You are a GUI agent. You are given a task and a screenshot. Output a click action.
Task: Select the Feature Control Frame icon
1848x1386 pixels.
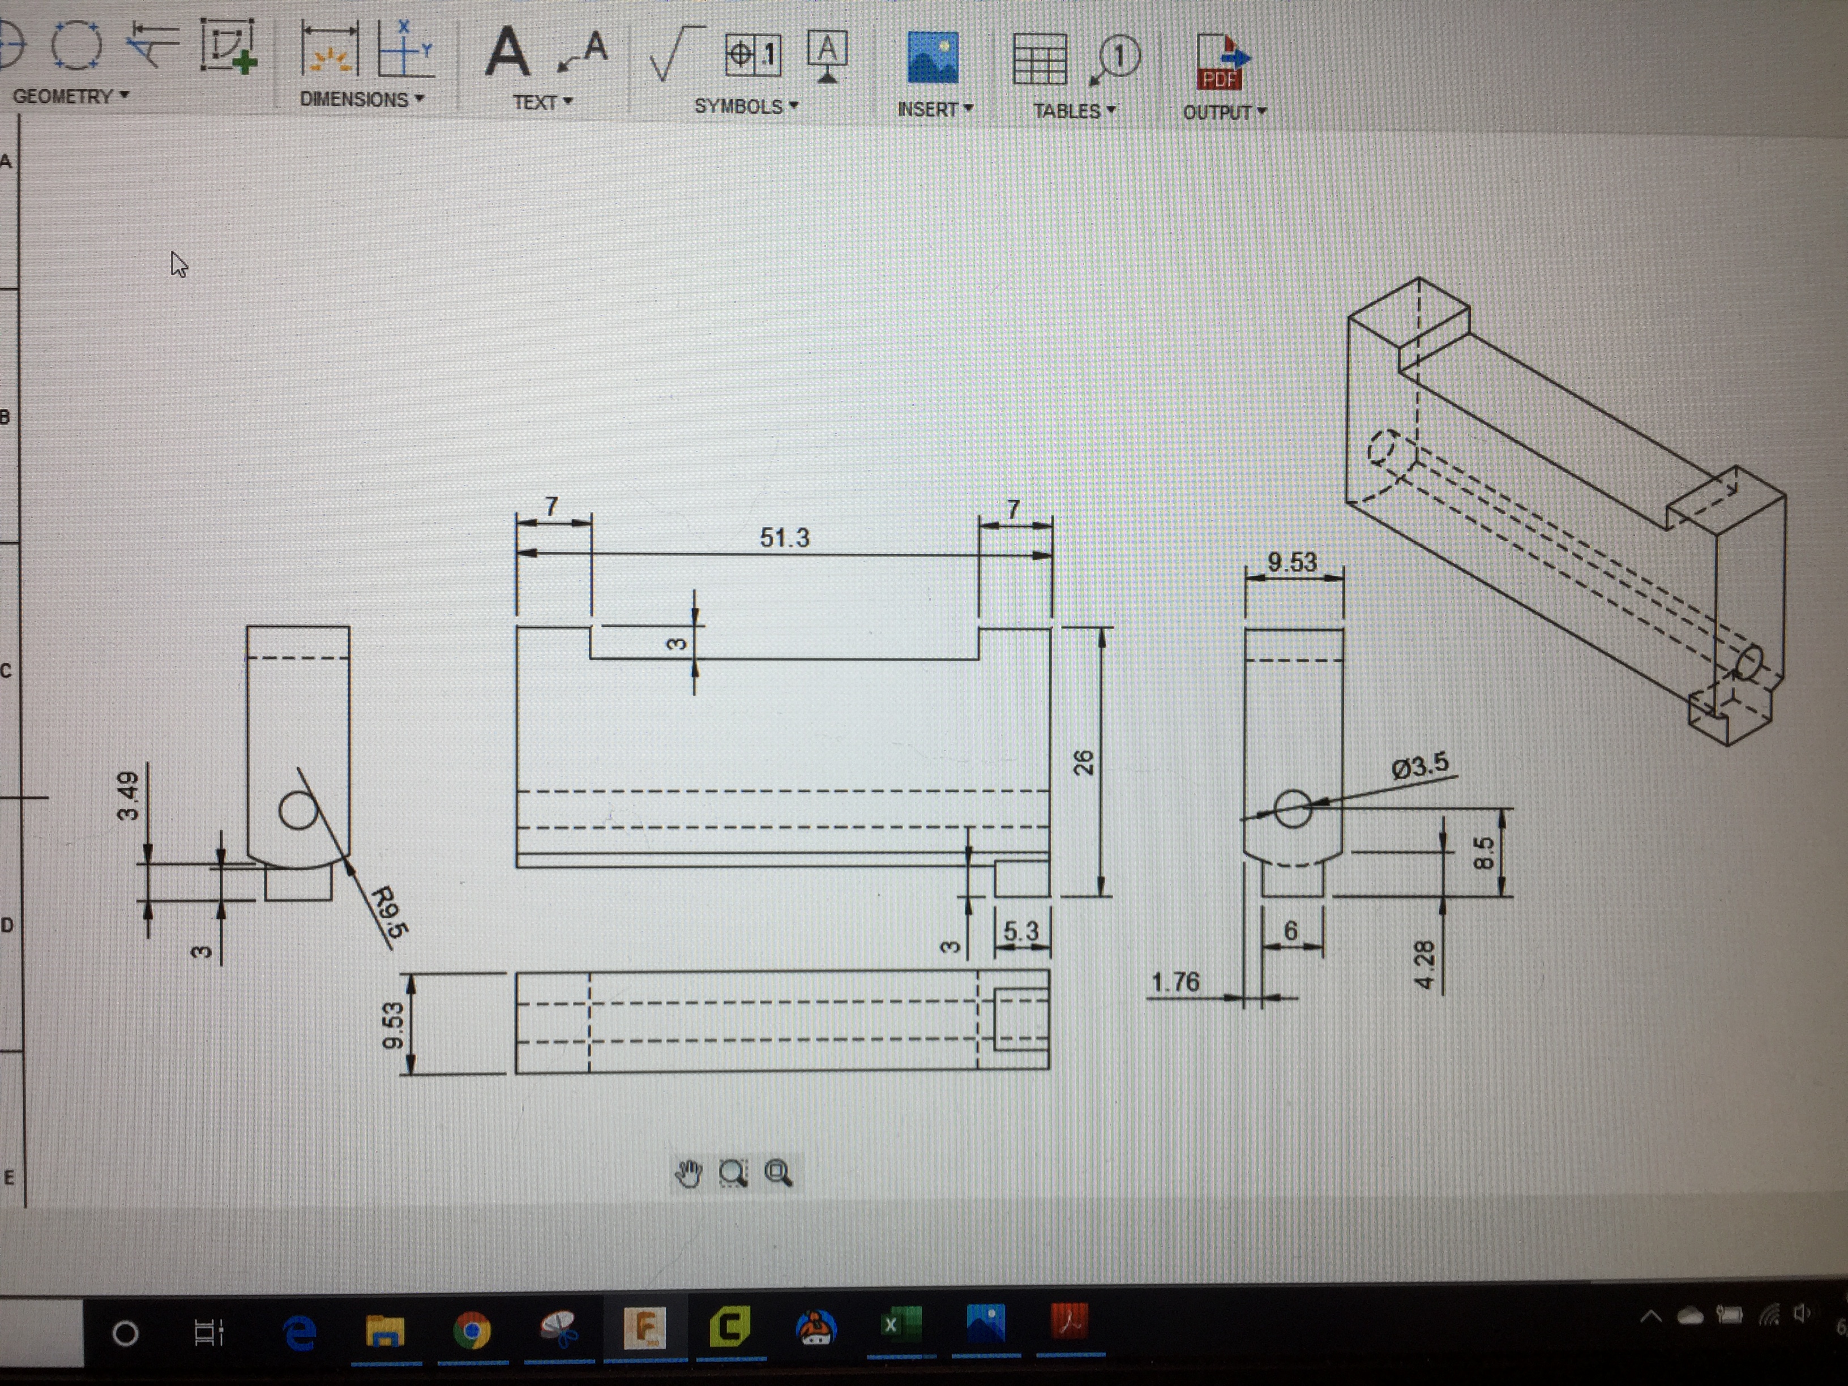tap(753, 55)
